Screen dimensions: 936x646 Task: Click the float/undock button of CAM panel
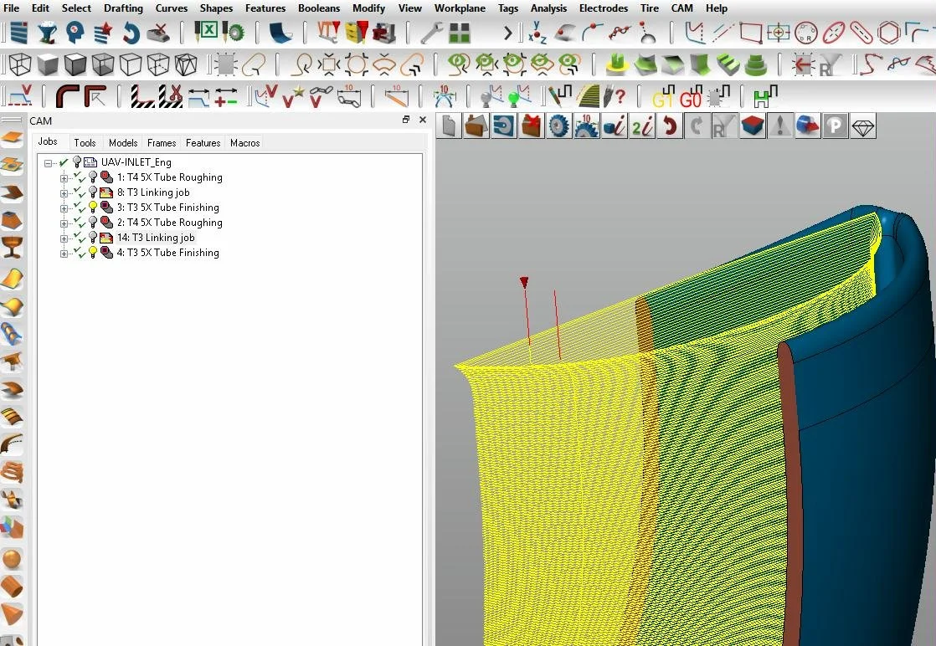(x=406, y=120)
